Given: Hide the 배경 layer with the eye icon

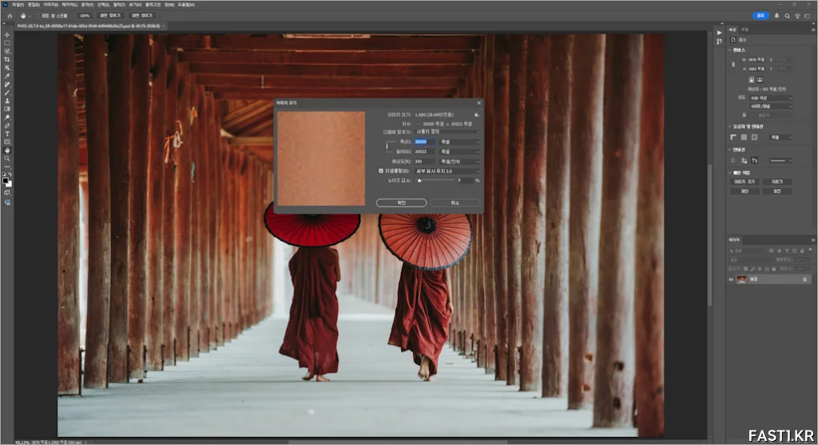Looking at the screenshot, I should (x=731, y=279).
